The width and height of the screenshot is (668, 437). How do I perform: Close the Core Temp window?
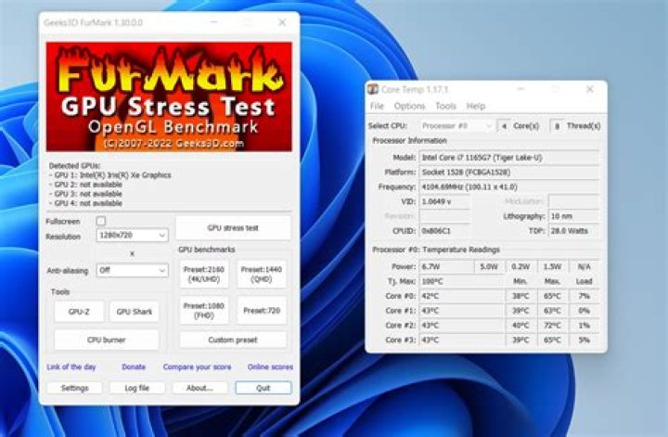[590, 89]
